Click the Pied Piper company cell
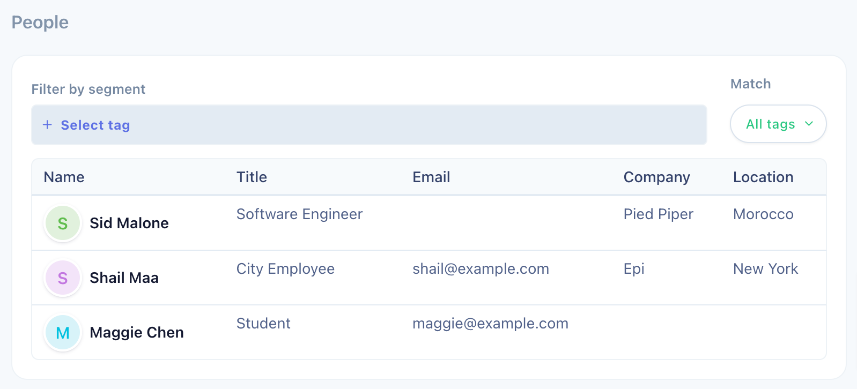 (x=658, y=214)
